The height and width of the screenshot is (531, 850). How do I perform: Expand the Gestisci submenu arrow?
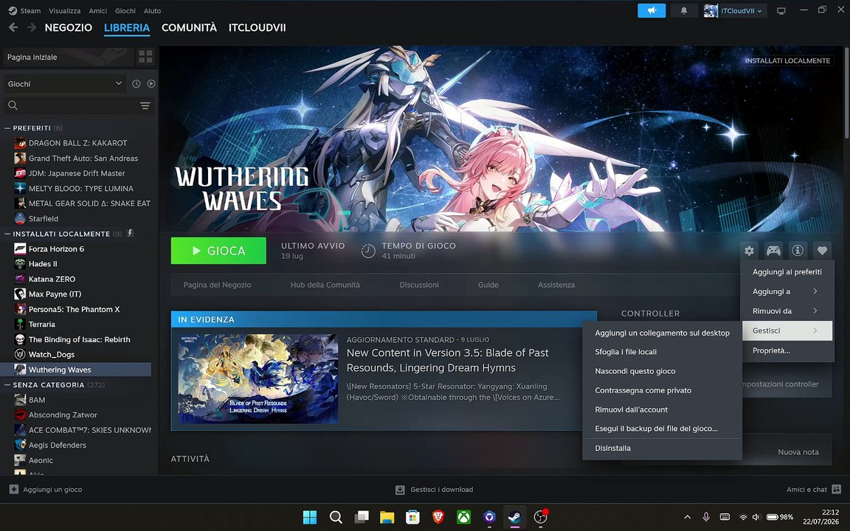point(815,330)
